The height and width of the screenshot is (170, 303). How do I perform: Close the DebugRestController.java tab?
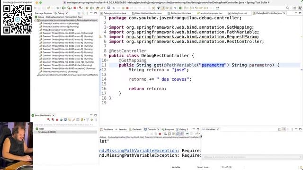(284, 13)
